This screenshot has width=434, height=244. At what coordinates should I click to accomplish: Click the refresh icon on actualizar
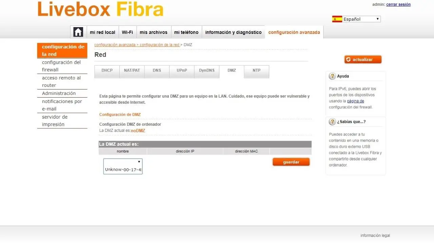tap(348, 60)
